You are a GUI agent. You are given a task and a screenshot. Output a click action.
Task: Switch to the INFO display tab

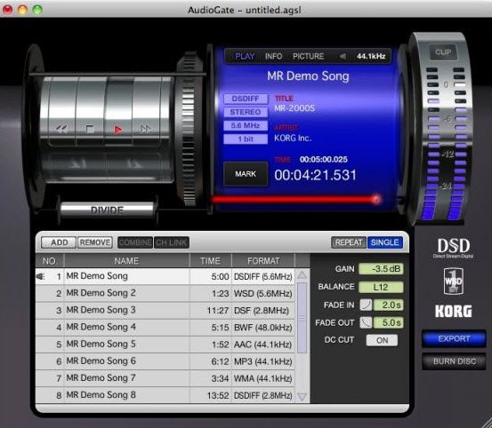(x=273, y=56)
